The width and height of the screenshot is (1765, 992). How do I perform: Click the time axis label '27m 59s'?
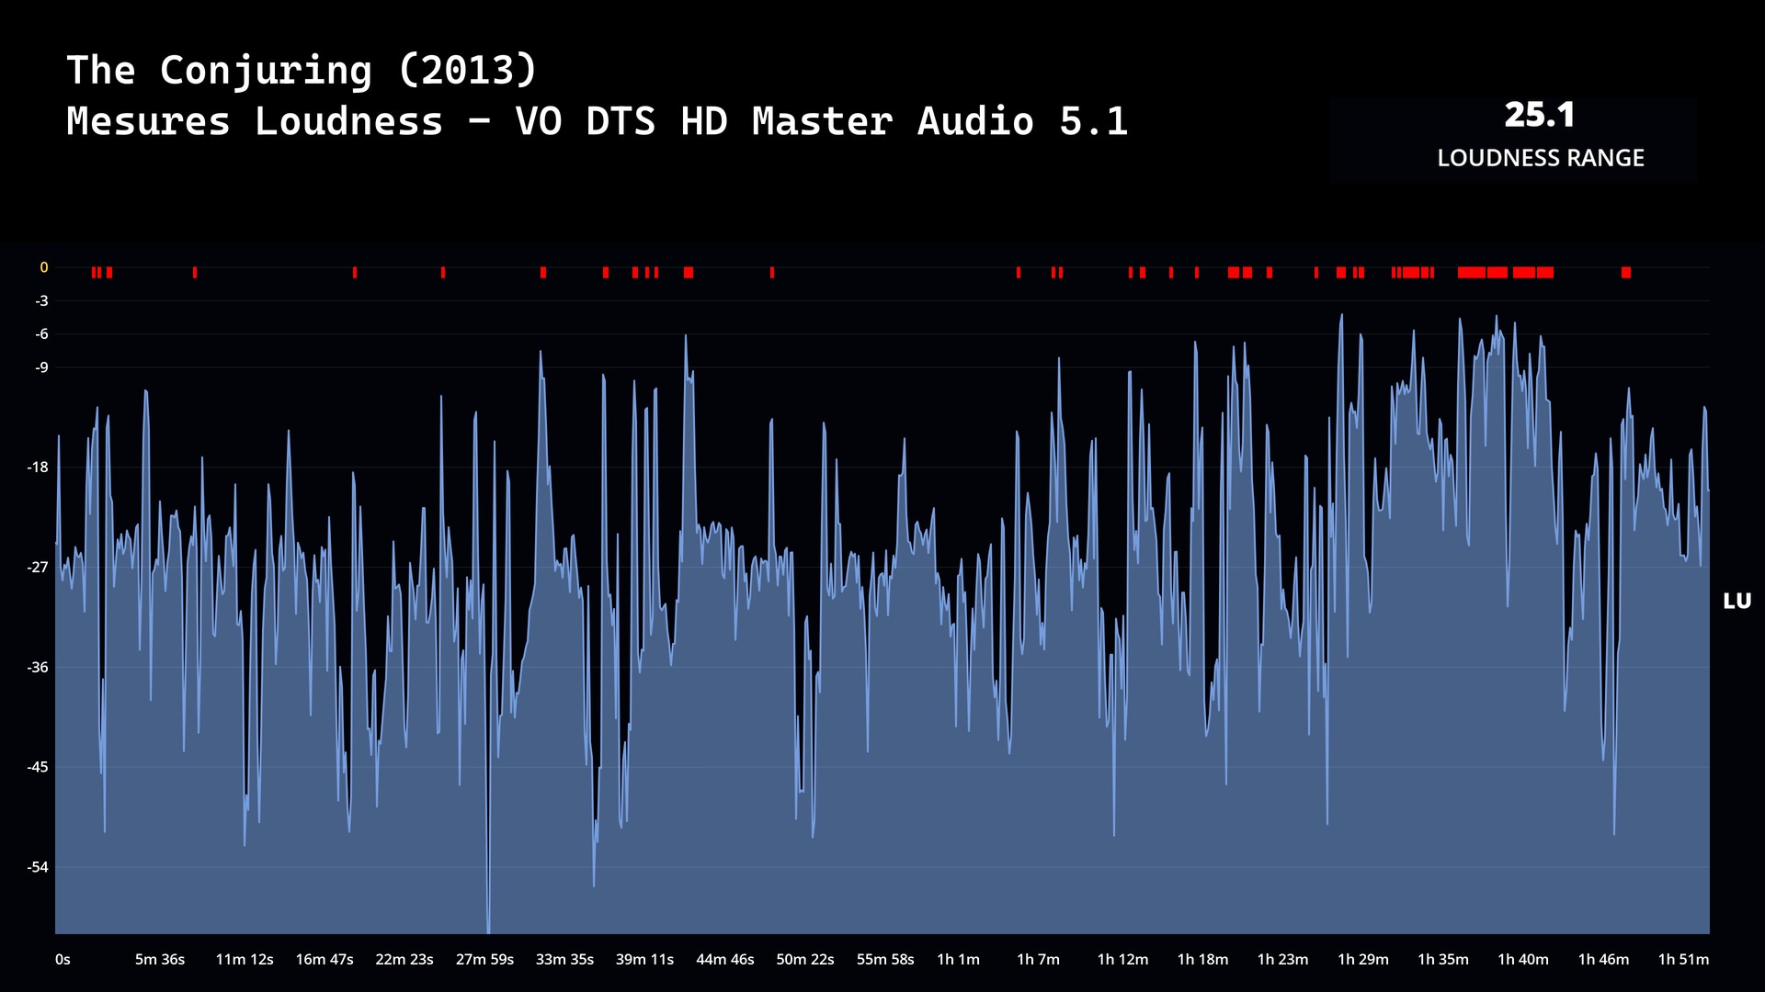(x=484, y=959)
